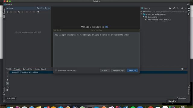This screenshot has height=108, width=193.
Task: Open the query console edit icon in Database toolbar
Action: tap(19, 12)
